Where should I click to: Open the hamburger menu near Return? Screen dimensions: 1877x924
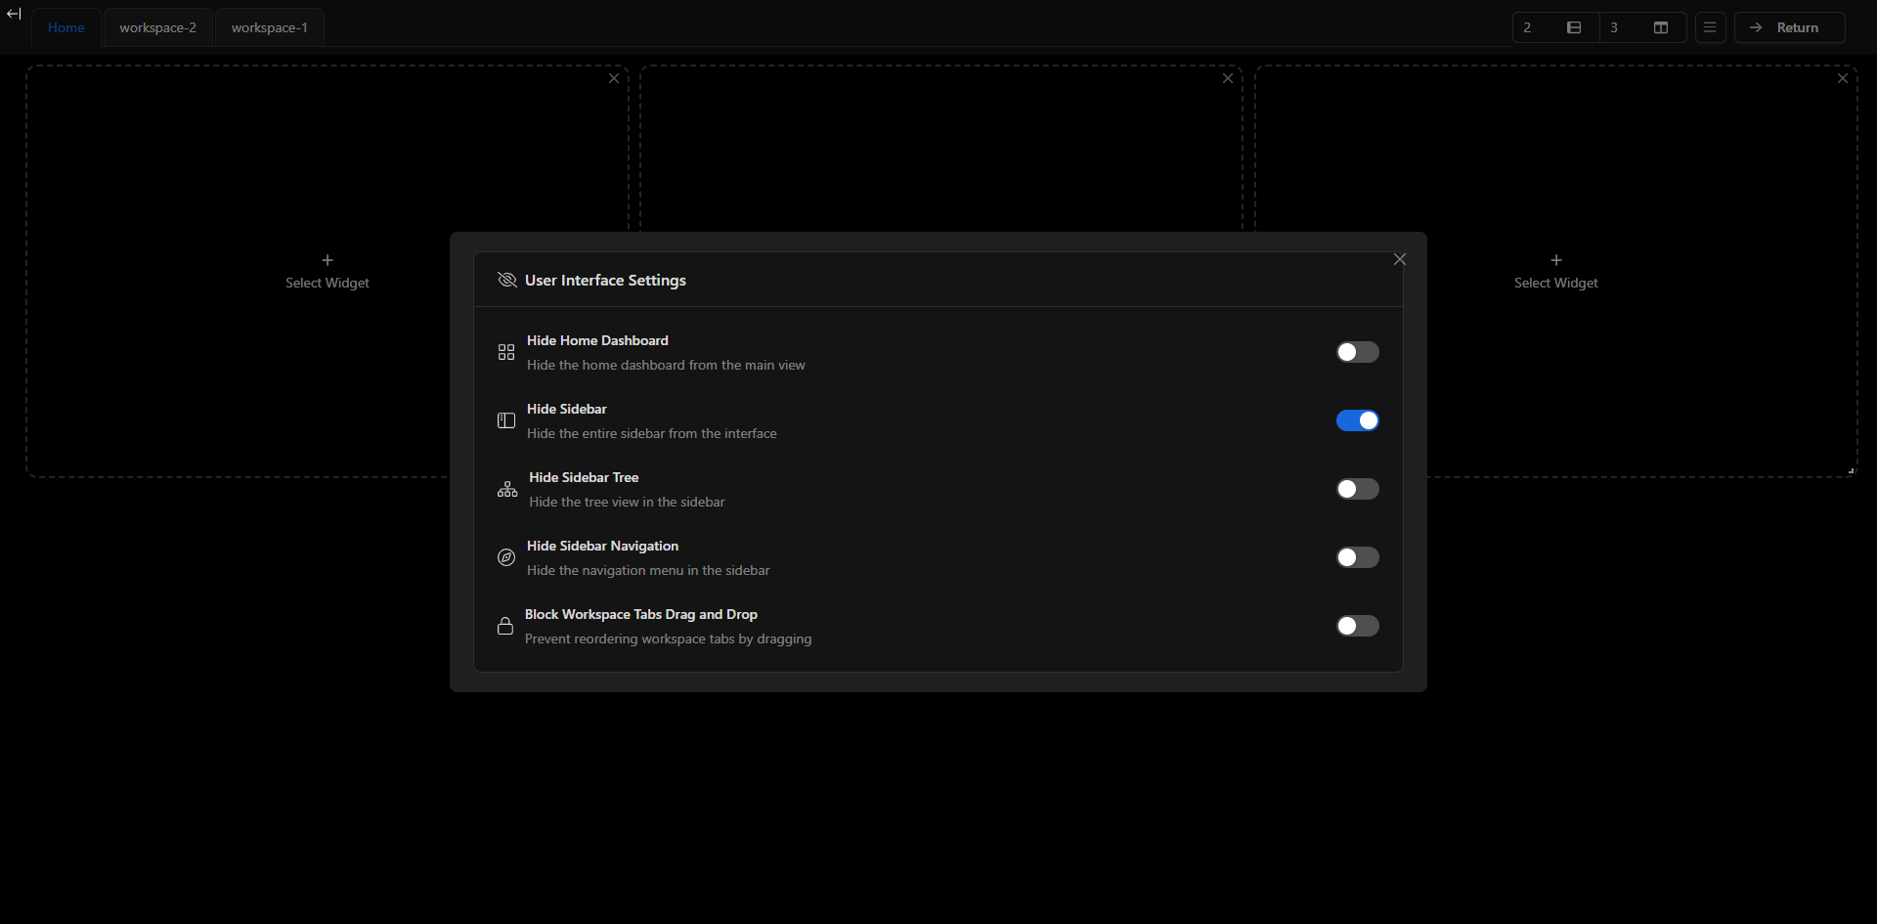point(1710,27)
